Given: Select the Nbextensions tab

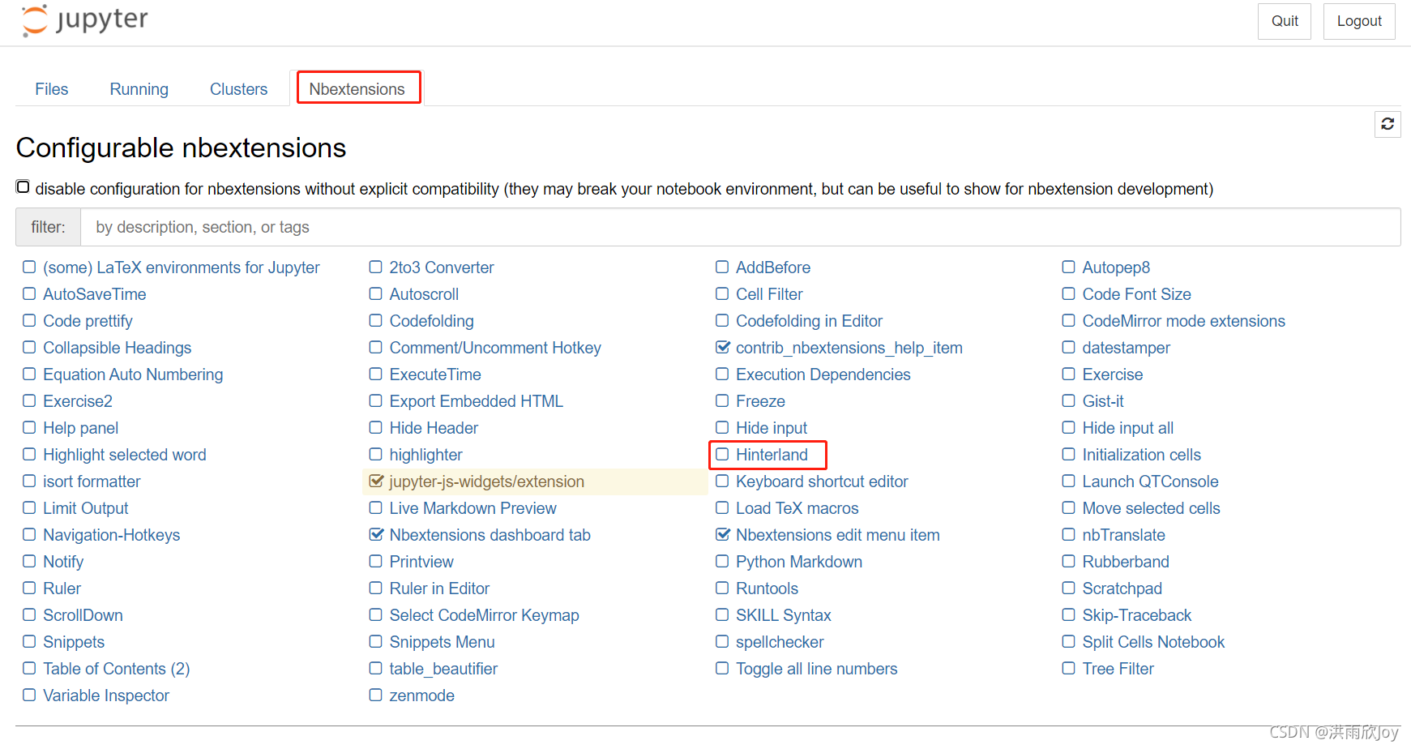Looking at the screenshot, I should pos(357,89).
